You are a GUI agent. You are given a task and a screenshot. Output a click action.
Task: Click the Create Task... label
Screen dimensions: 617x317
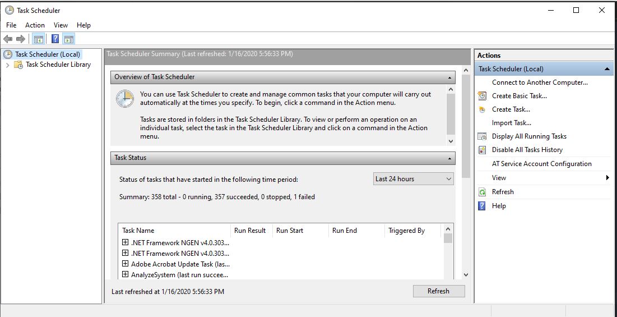point(511,109)
